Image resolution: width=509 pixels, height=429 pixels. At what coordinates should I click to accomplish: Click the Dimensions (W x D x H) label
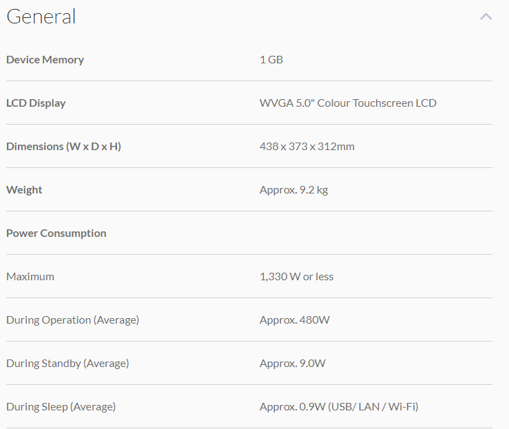(x=63, y=147)
